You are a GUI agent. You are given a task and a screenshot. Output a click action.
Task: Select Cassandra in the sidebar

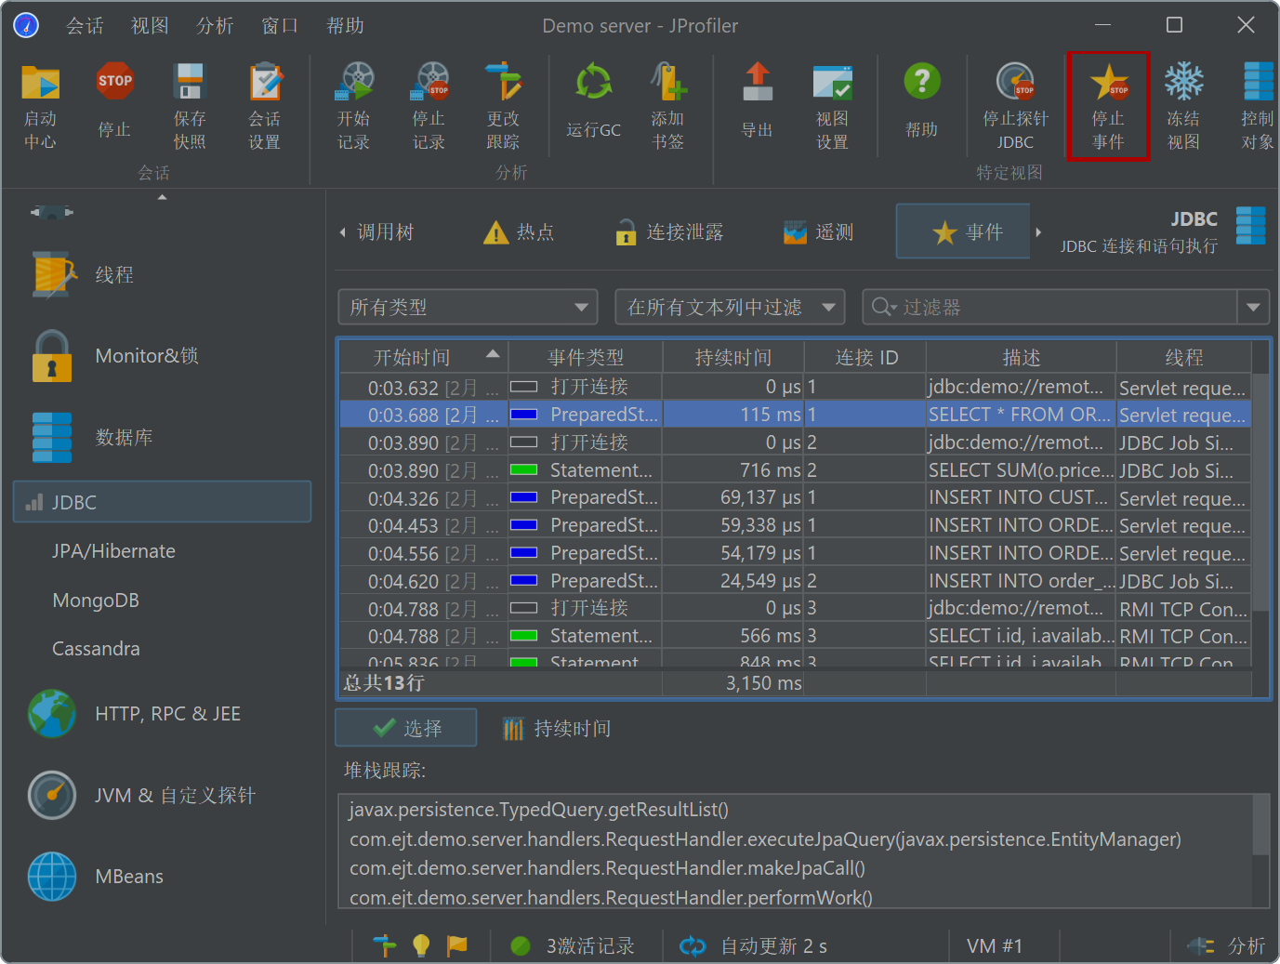[x=96, y=649]
